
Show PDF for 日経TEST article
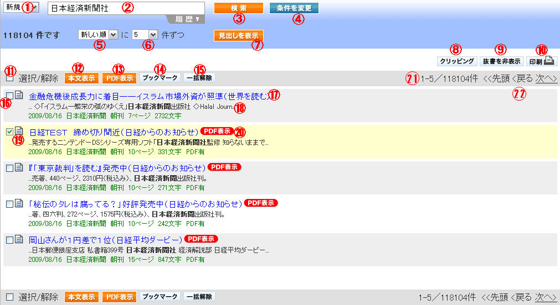[217, 131]
